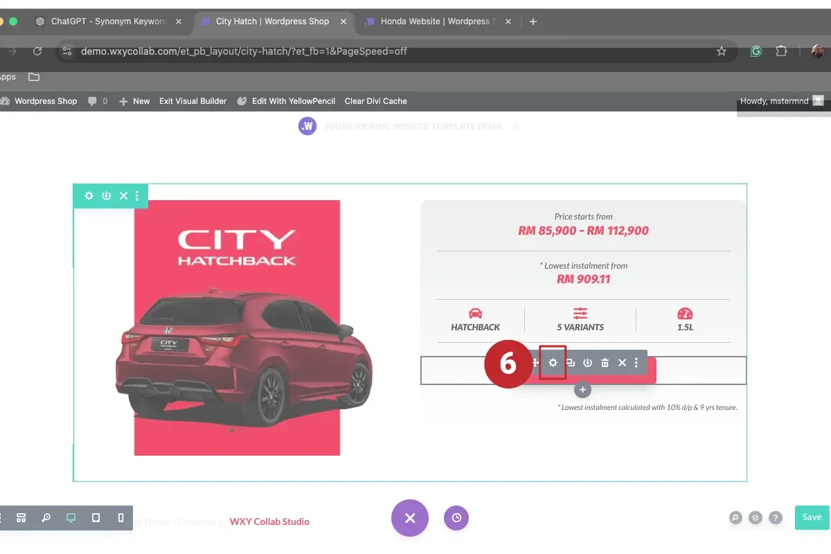
Task: Open editing history with purple clock icon
Action: coord(456,517)
